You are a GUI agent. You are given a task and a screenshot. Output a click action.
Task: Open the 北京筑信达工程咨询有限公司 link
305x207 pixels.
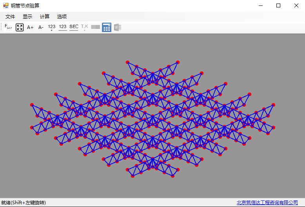click(267, 203)
